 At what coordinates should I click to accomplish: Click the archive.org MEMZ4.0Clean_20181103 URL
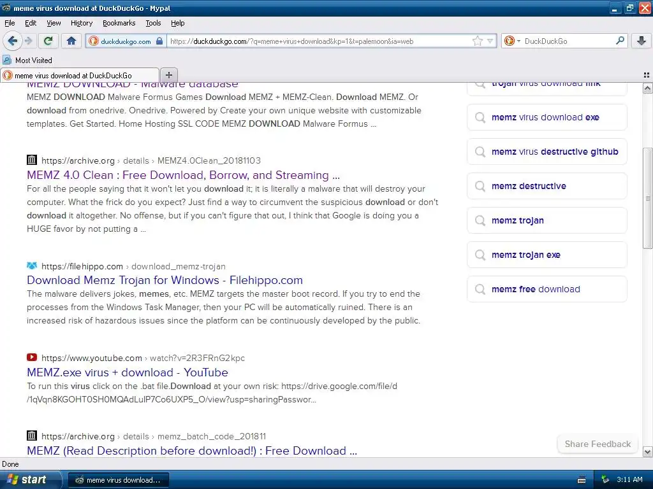coord(150,161)
